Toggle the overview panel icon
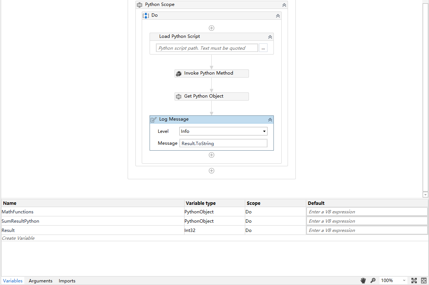The image size is (429, 285). pos(424,280)
